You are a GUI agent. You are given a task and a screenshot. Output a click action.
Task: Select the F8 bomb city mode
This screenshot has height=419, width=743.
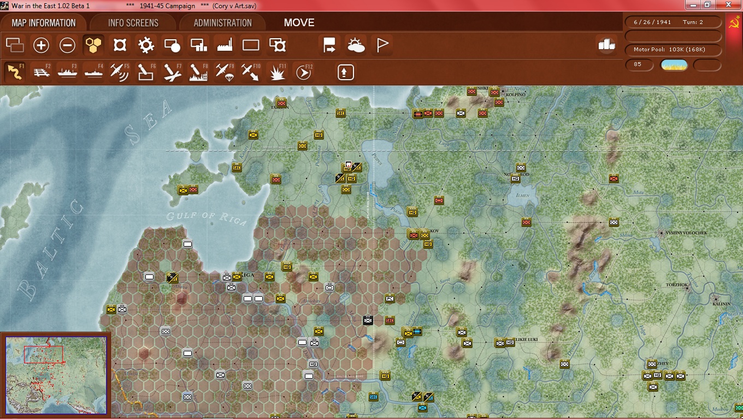tap(198, 72)
